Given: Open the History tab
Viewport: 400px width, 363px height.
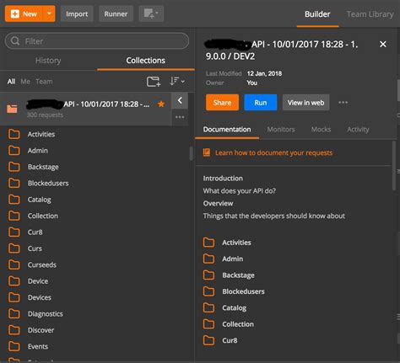Looking at the screenshot, I should [x=48, y=61].
